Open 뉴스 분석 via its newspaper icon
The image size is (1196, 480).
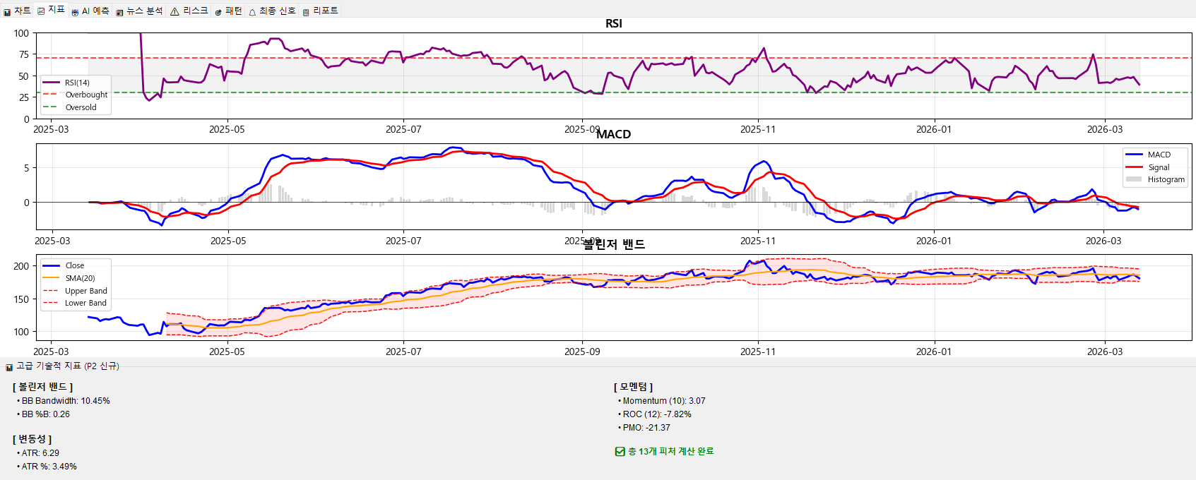(119, 12)
